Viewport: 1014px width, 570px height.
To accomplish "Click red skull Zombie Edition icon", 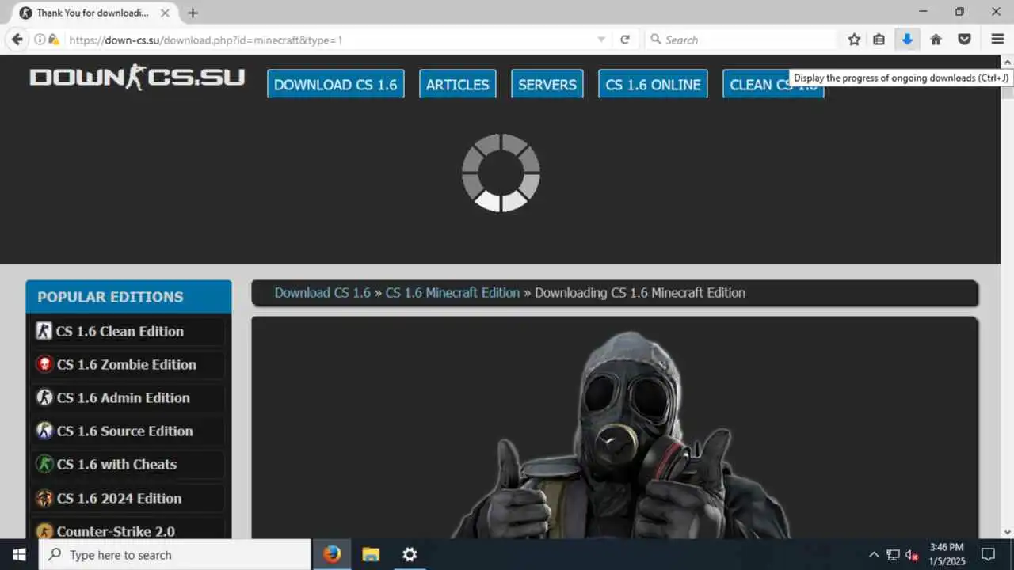I will (x=44, y=364).
